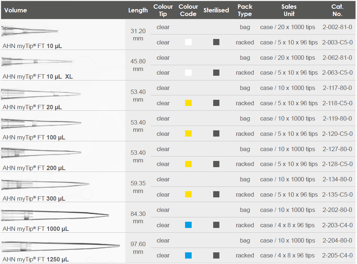View the AHN myTip FT 1000 µL tip image
The image size is (357, 264).
pyautogui.click(x=55, y=215)
